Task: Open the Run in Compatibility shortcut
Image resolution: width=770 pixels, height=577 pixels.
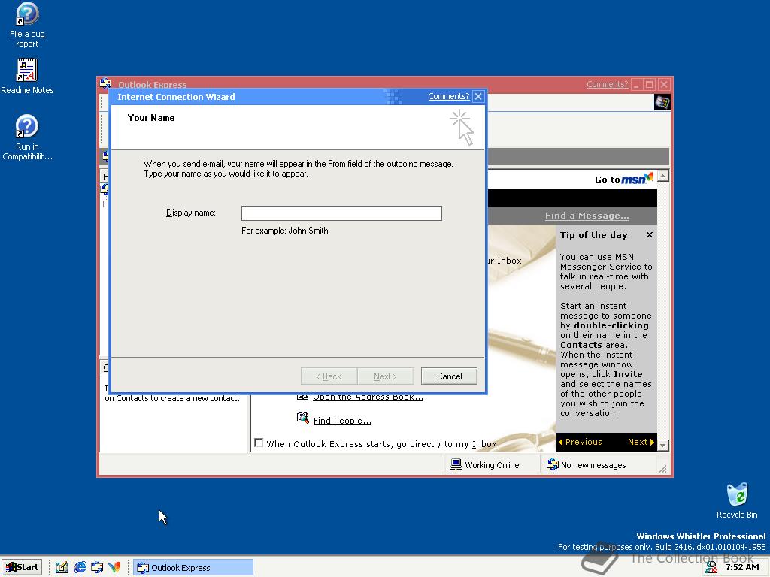Action: [27, 137]
